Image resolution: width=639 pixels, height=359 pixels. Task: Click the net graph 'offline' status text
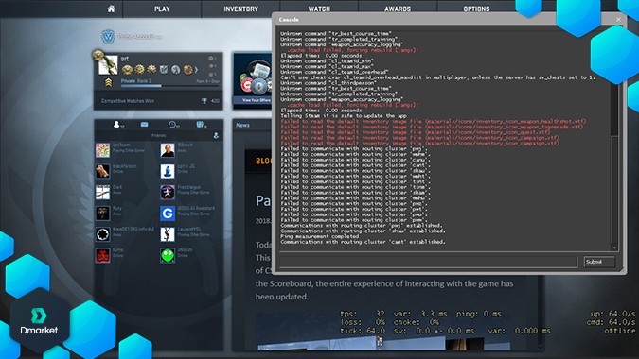[x=619, y=331]
